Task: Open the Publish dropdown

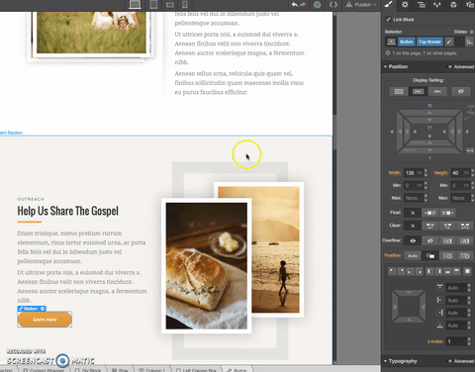Action: 361,5
